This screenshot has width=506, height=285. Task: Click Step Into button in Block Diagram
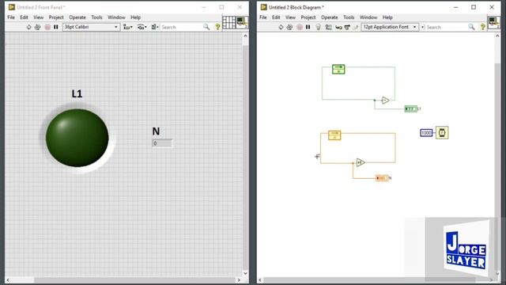coord(338,27)
